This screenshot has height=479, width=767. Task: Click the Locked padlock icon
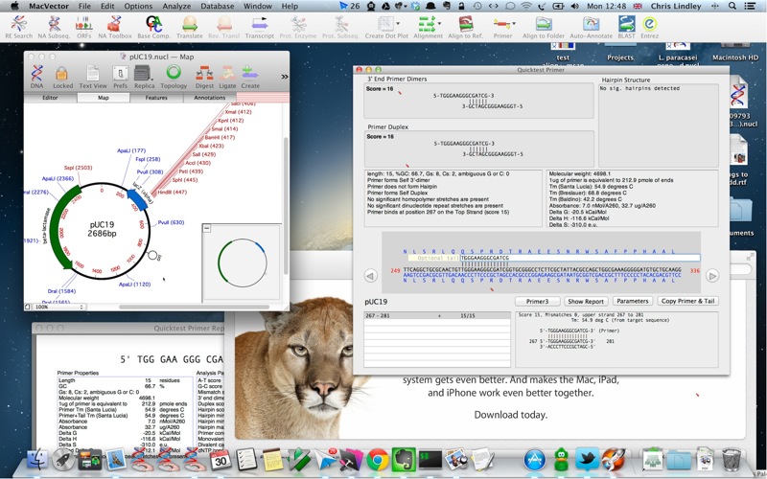point(62,77)
